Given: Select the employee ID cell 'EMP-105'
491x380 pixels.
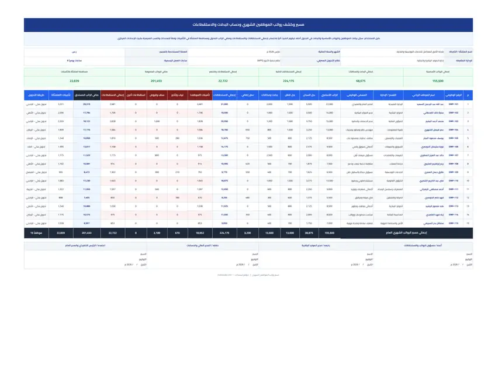Looking at the screenshot, I should 454,138.
